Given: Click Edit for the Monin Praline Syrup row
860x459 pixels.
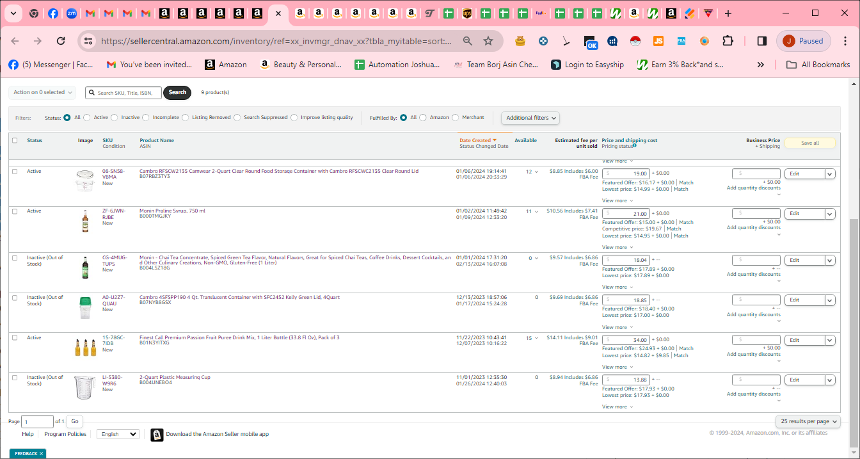Looking at the screenshot, I should pos(804,213).
